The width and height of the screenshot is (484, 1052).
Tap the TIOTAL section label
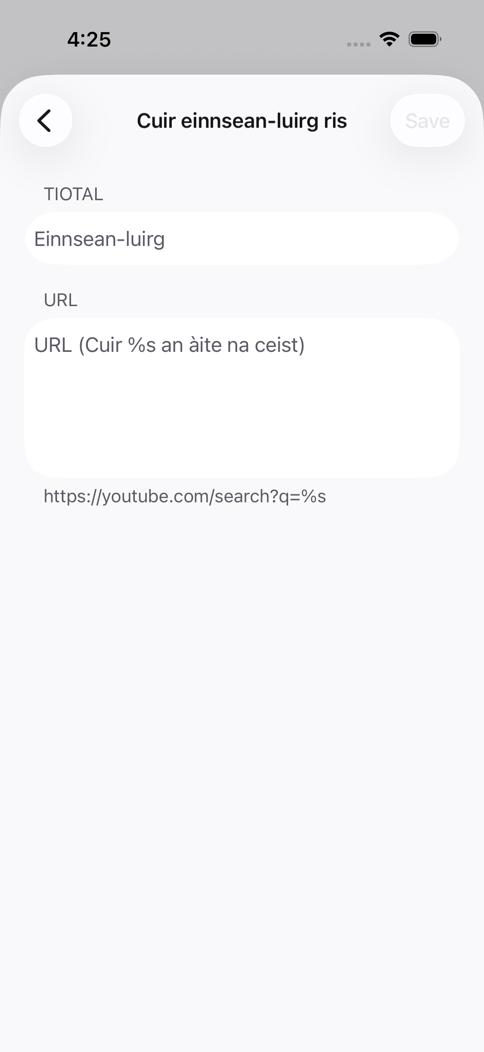click(73, 194)
